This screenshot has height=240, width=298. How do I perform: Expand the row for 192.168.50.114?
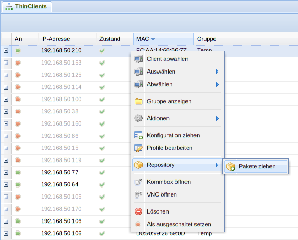click(x=6, y=87)
